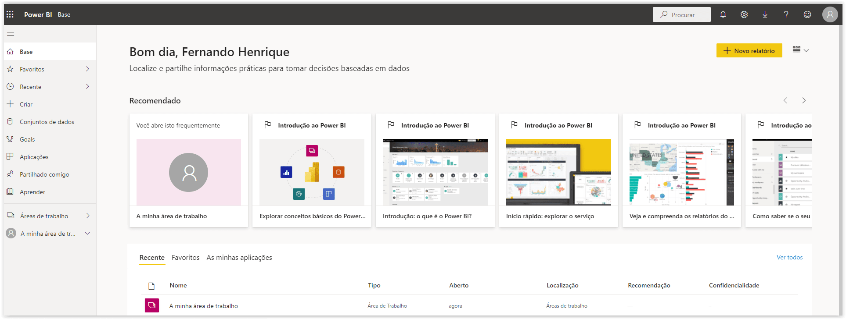Click the 'Base' breadcrumb in top bar

point(64,14)
